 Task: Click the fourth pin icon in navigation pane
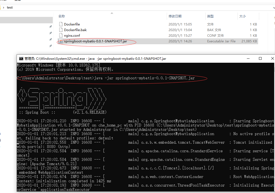click(50, 46)
